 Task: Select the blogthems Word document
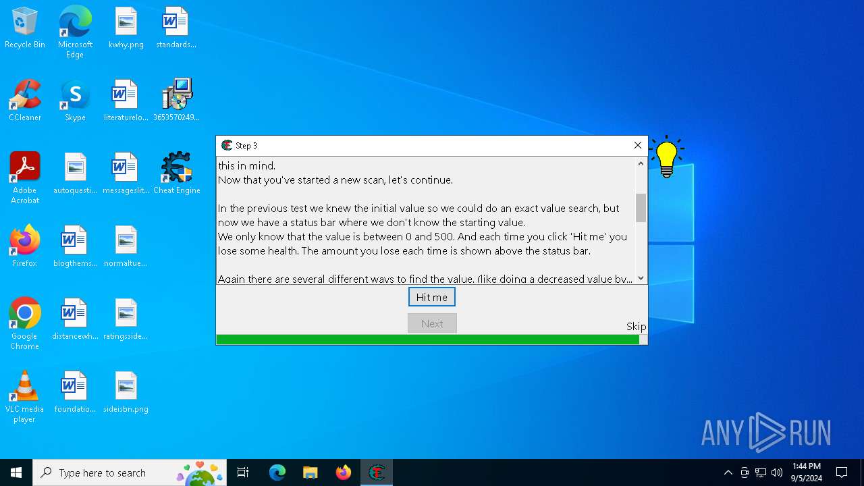coord(75,246)
